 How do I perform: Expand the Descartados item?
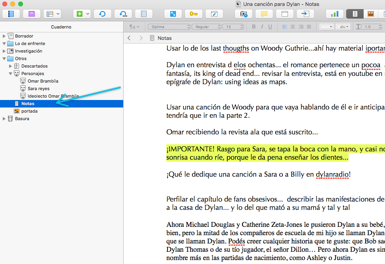[10, 66]
